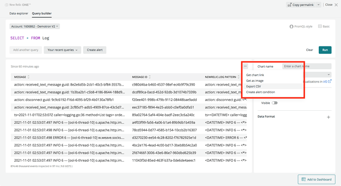Run the query
Viewport: 341px width, 186px height.
click(325, 50)
